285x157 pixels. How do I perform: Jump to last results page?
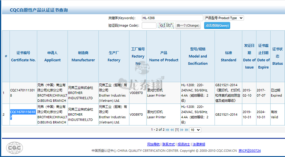coord(187,130)
